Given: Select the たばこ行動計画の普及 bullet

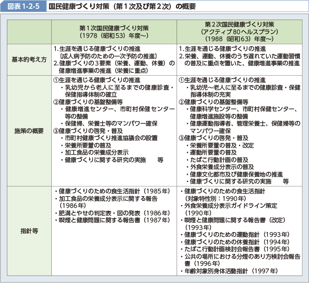Looking at the screenshot, I should pyautogui.click(x=219, y=159).
